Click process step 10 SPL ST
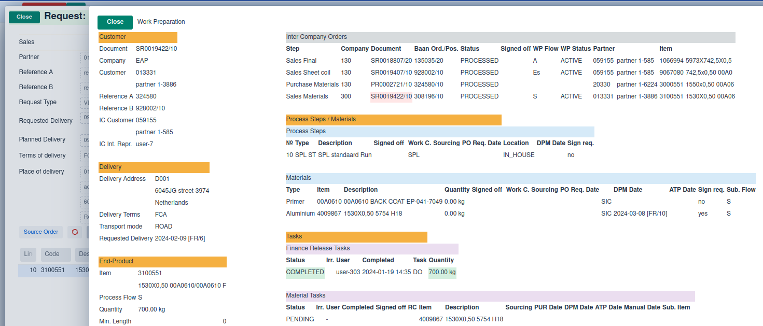 tap(301, 155)
